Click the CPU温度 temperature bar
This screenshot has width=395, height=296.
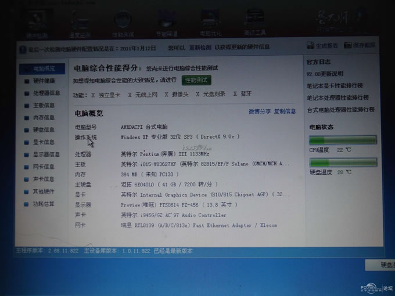tap(343, 140)
